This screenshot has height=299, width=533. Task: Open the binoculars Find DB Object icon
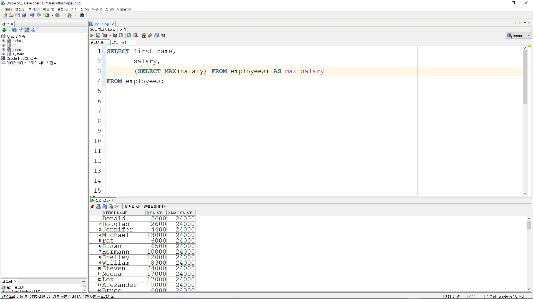pos(82,15)
